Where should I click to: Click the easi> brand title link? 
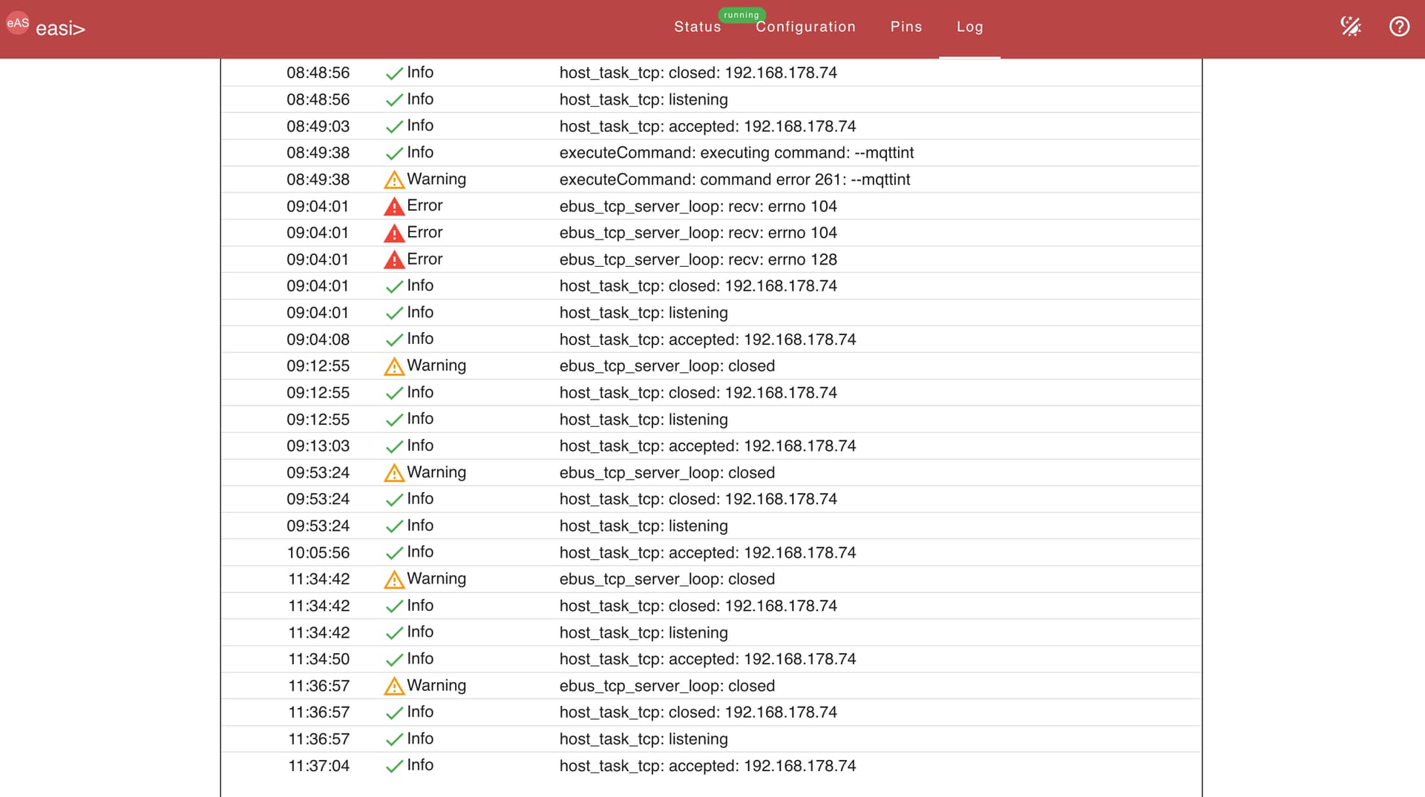[x=60, y=29]
